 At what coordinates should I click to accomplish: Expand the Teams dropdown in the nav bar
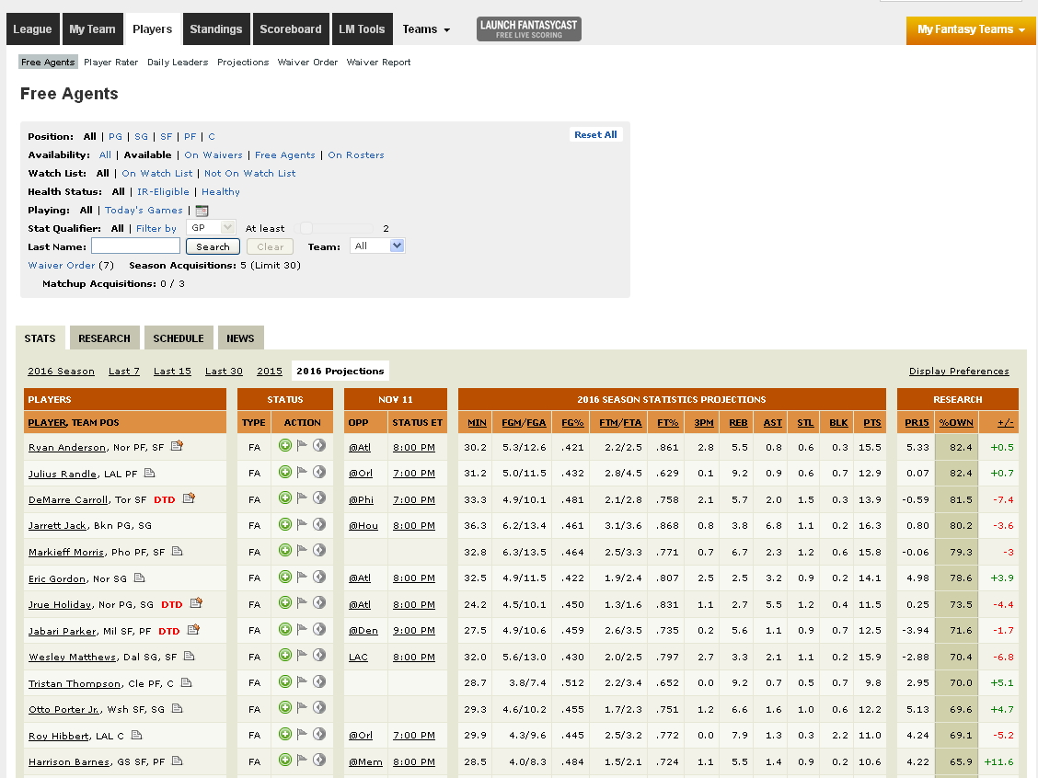click(x=426, y=29)
